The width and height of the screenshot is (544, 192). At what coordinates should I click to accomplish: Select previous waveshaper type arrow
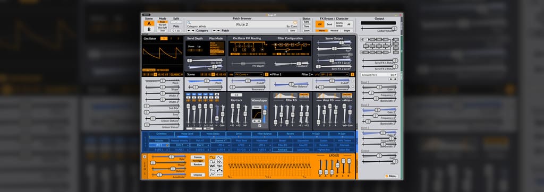coord(254,121)
